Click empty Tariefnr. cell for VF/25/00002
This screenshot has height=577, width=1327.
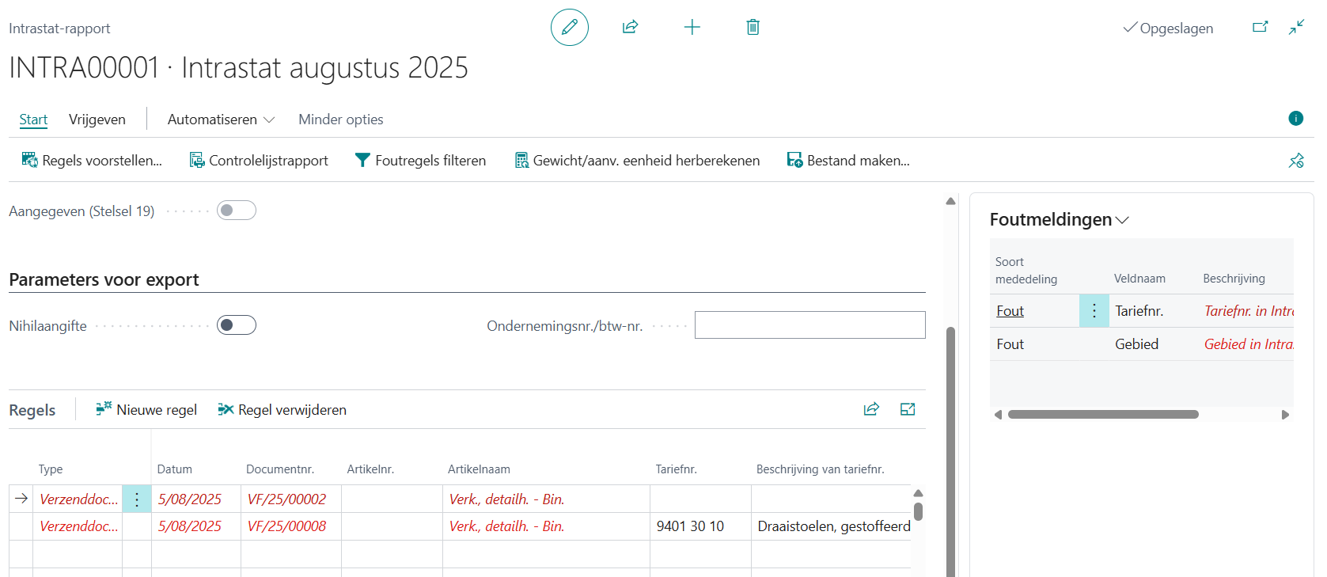(x=700, y=499)
